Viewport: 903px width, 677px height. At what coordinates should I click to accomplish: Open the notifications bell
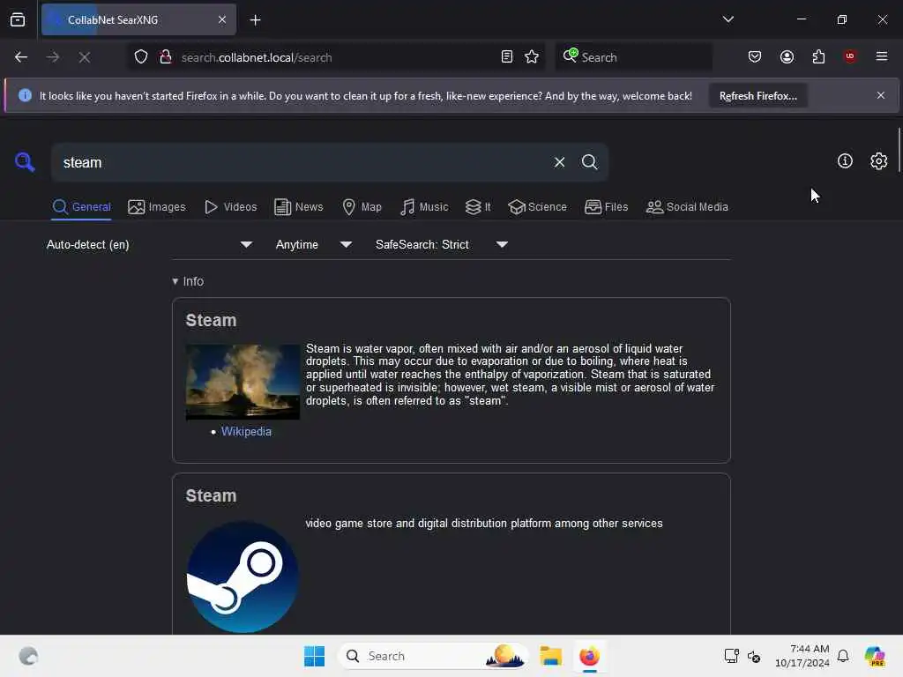(x=842, y=656)
